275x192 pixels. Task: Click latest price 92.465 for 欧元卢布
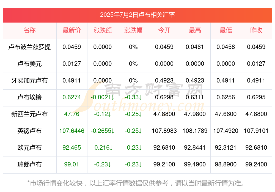click(71, 148)
